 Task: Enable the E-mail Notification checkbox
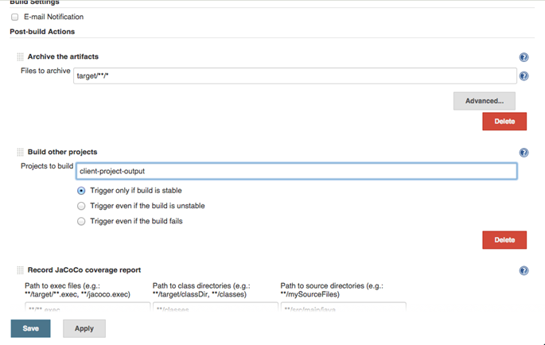tap(14, 17)
